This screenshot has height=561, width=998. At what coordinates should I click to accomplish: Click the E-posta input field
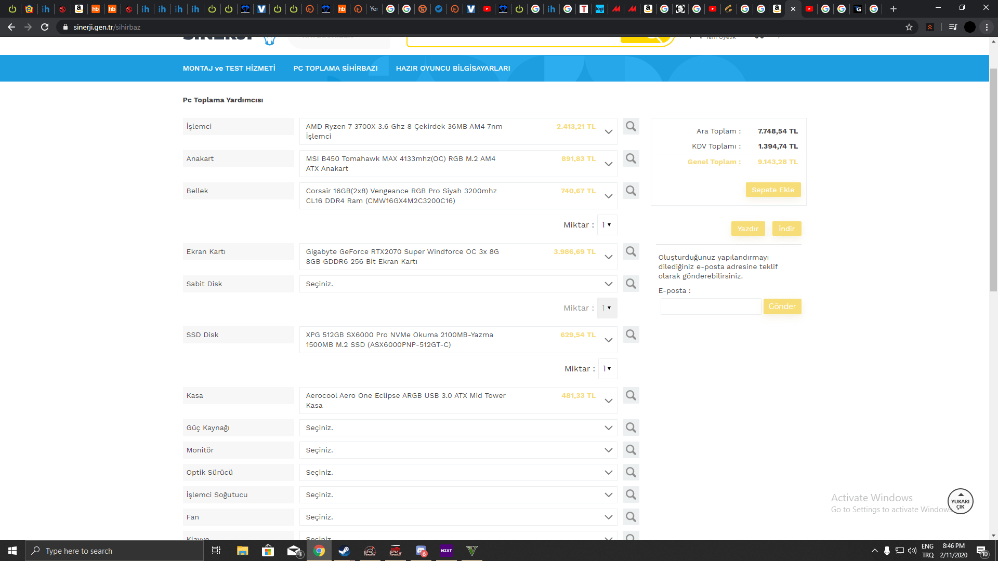point(710,306)
